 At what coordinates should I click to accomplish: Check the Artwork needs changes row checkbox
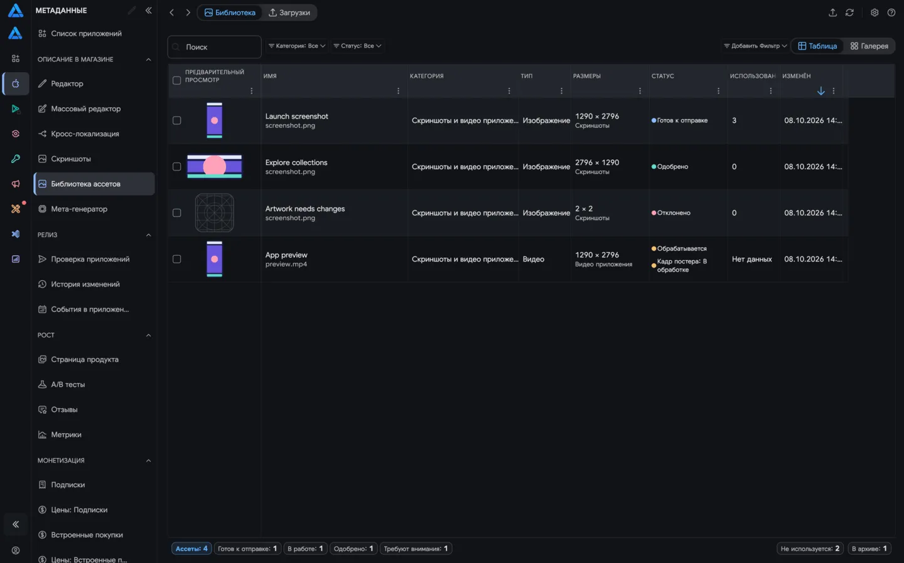[x=176, y=213]
